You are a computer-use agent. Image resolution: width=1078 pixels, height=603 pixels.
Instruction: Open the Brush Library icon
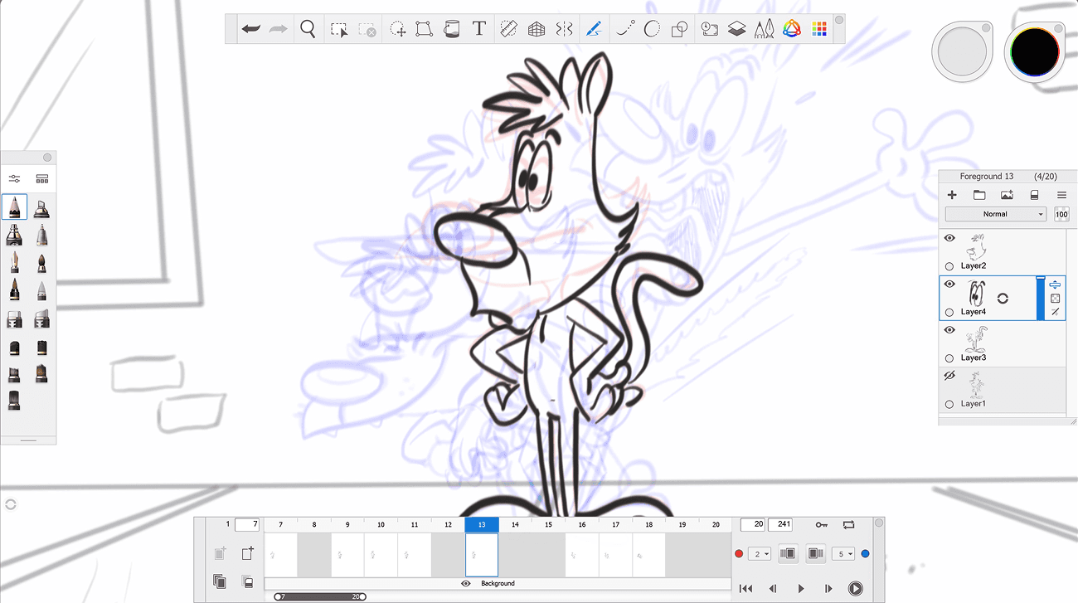[x=42, y=178]
